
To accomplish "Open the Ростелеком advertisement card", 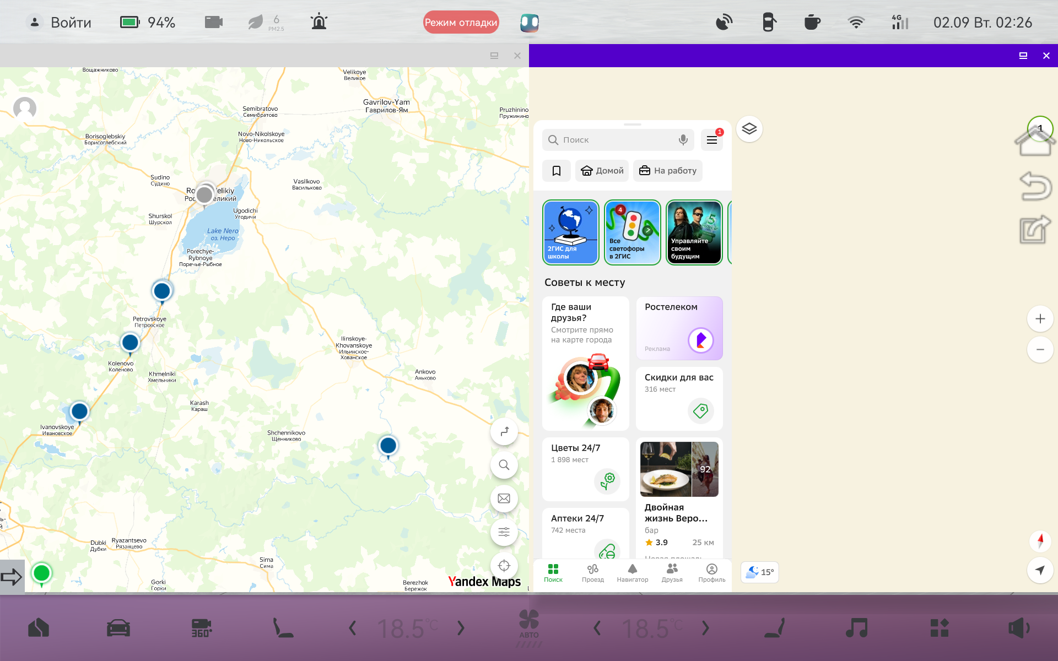I will pyautogui.click(x=679, y=328).
